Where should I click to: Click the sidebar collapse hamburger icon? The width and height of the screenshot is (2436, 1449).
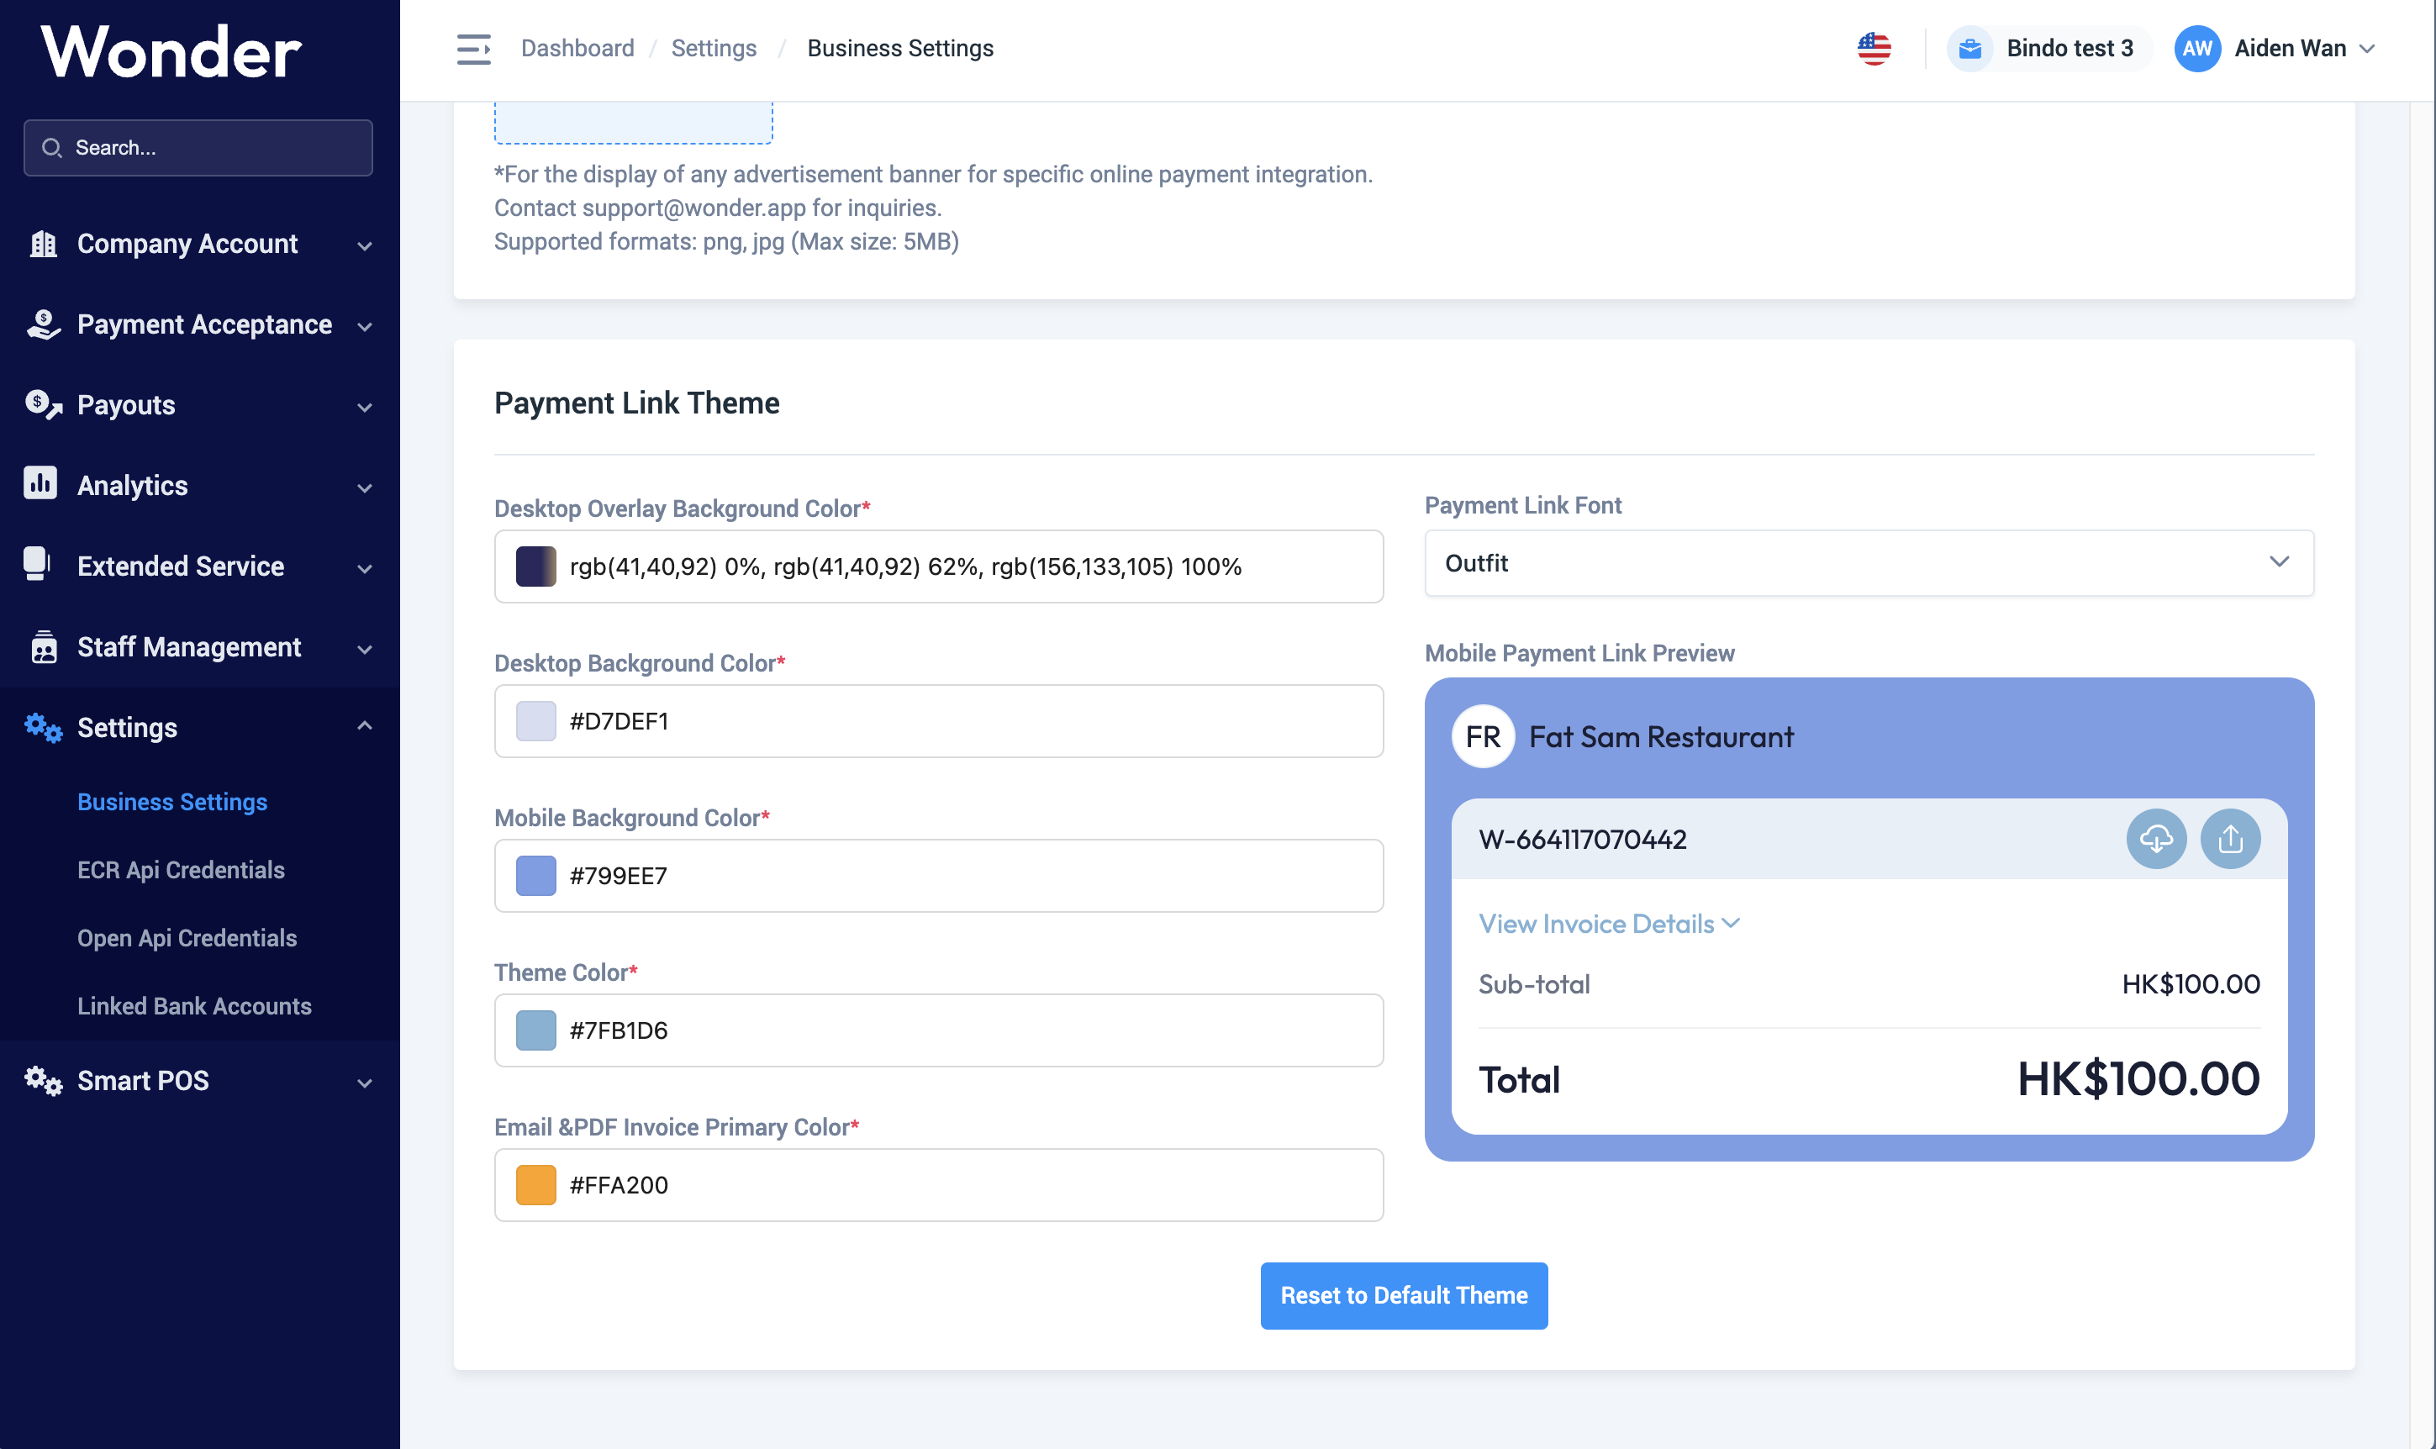473,49
